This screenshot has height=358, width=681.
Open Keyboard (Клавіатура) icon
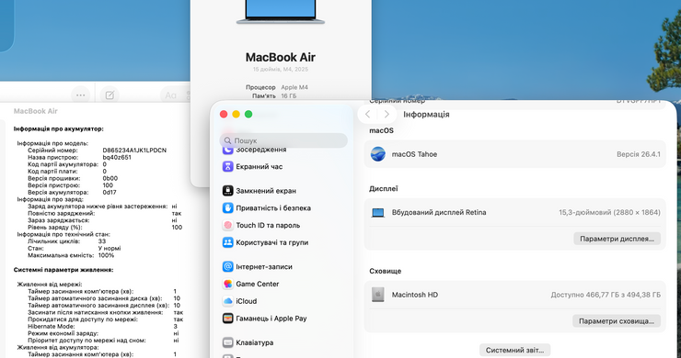227,342
